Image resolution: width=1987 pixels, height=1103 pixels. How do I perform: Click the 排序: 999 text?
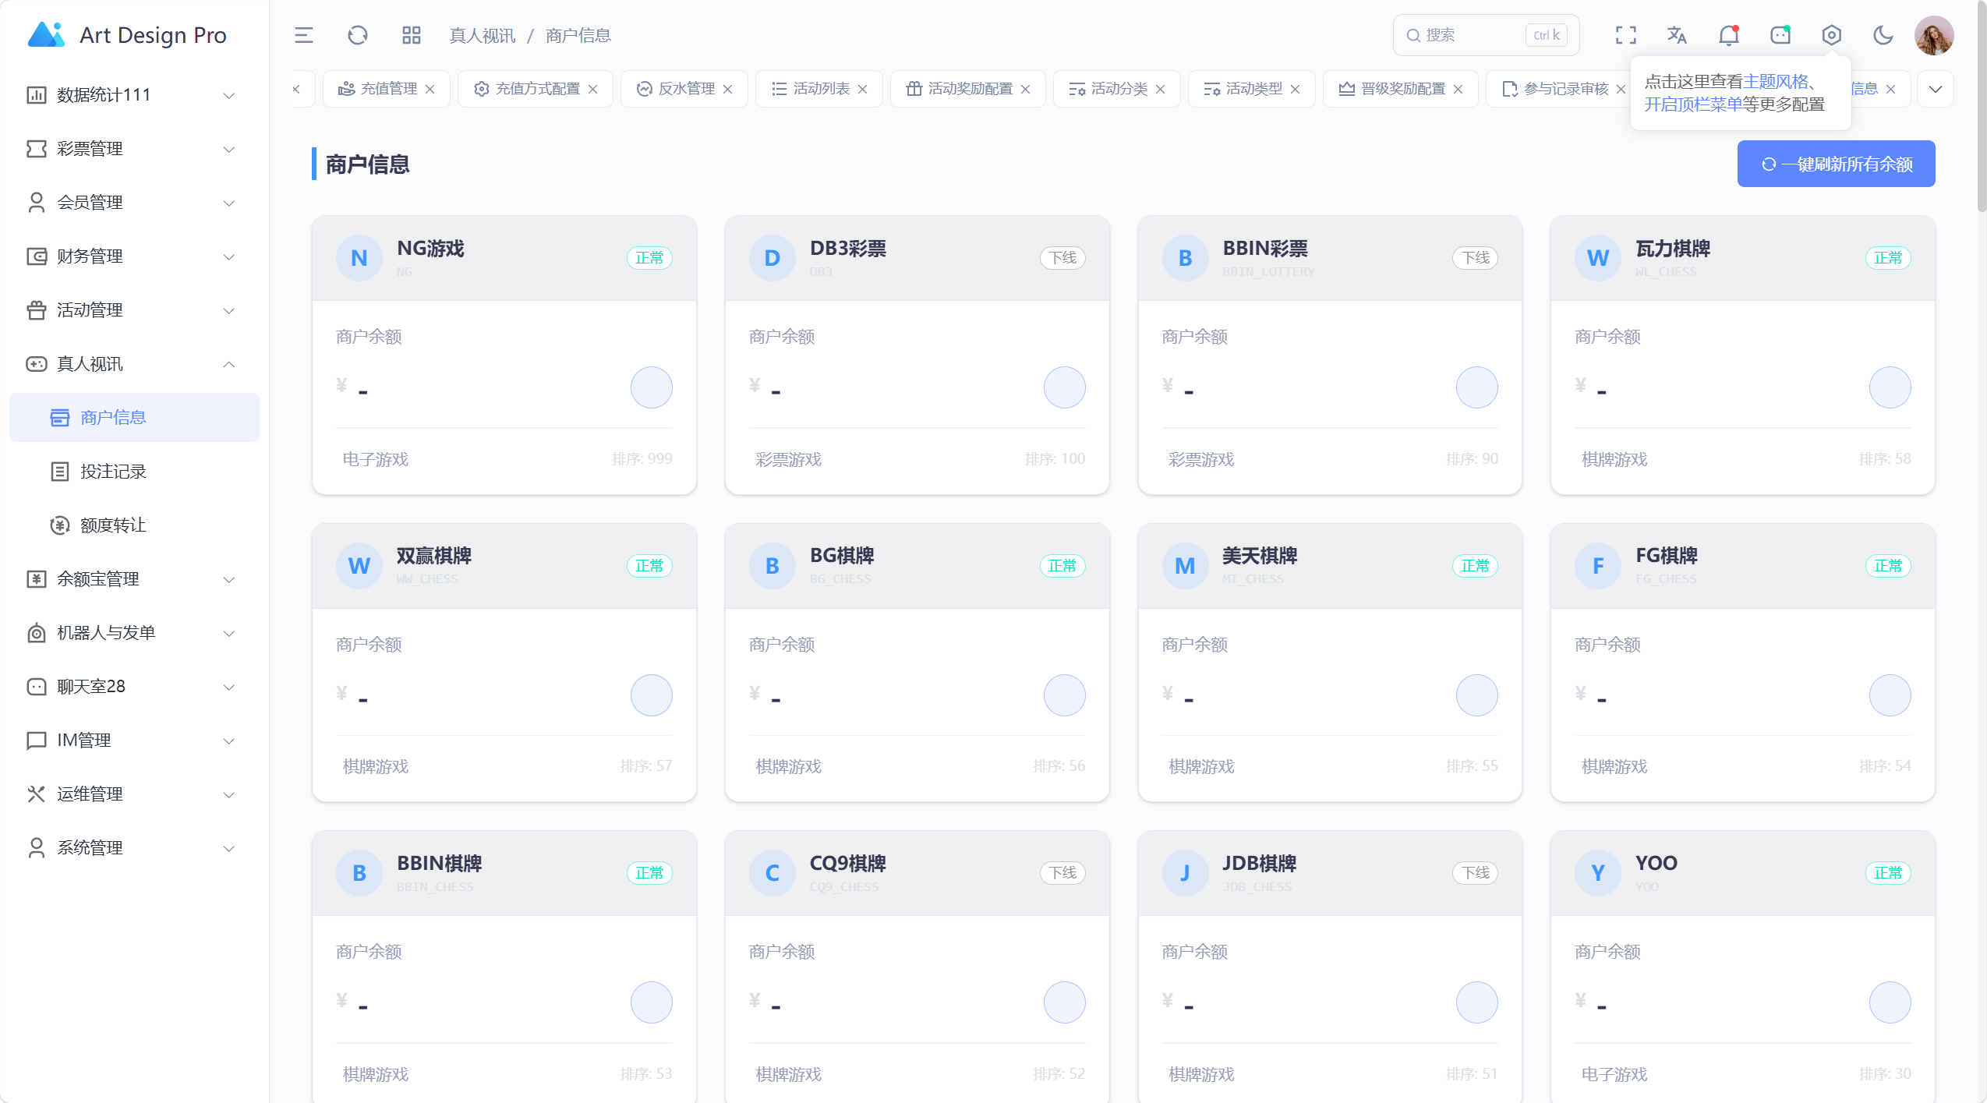(642, 459)
